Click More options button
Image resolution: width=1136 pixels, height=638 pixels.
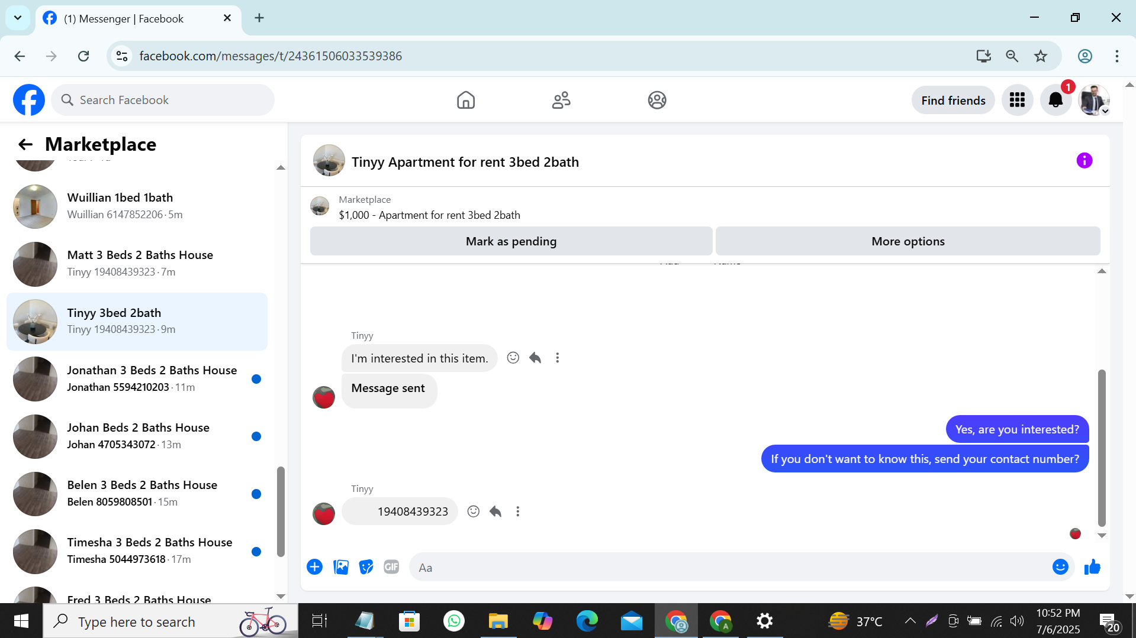click(907, 241)
